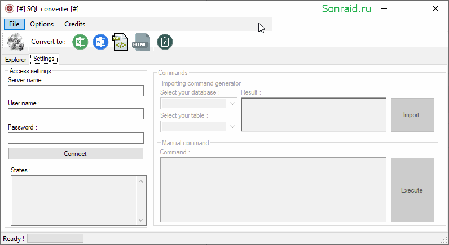
Task: Click the status bar progress bar
Action: tap(55, 238)
